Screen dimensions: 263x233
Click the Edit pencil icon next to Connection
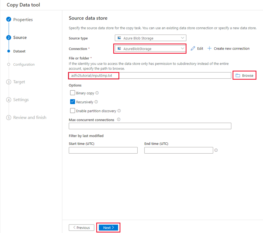pos(193,48)
